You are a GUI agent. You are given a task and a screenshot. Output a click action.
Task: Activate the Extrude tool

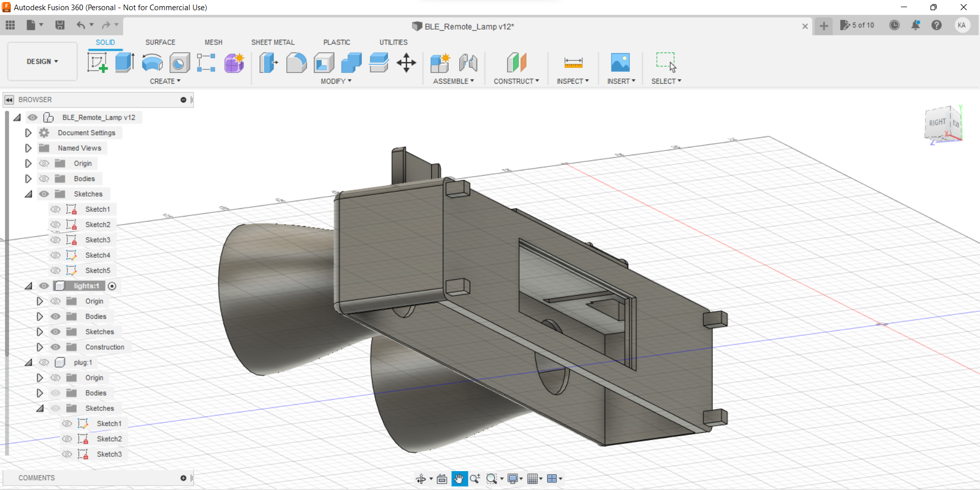click(125, 62)
